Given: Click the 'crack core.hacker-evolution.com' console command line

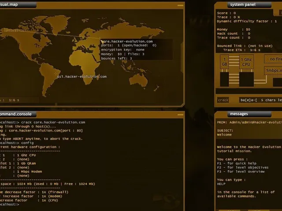Looking at the screenshot, I should [x=53, y=122].
